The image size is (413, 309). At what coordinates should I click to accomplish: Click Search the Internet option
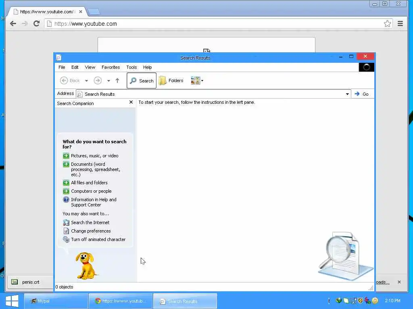[x=90, y=222]
